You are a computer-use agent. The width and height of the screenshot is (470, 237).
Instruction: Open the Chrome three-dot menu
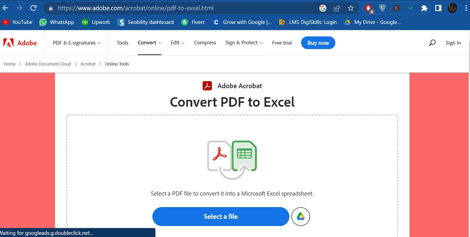pos(466,8)
